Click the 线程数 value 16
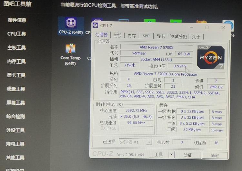Image resolution: width=242 pixels, height=171 pixels. (x=216, y=143)
